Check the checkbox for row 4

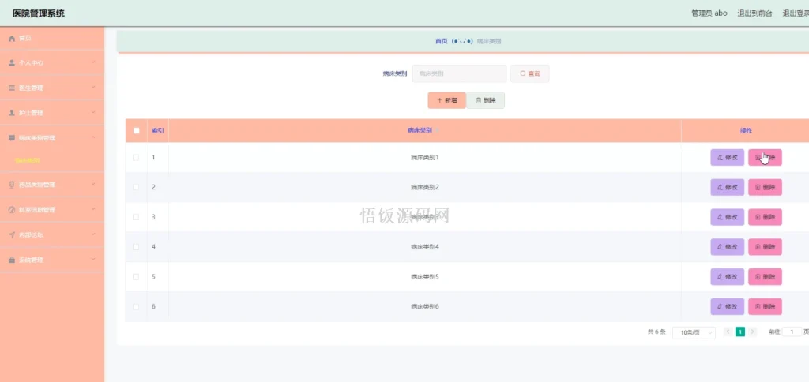(x=136, y=247)
